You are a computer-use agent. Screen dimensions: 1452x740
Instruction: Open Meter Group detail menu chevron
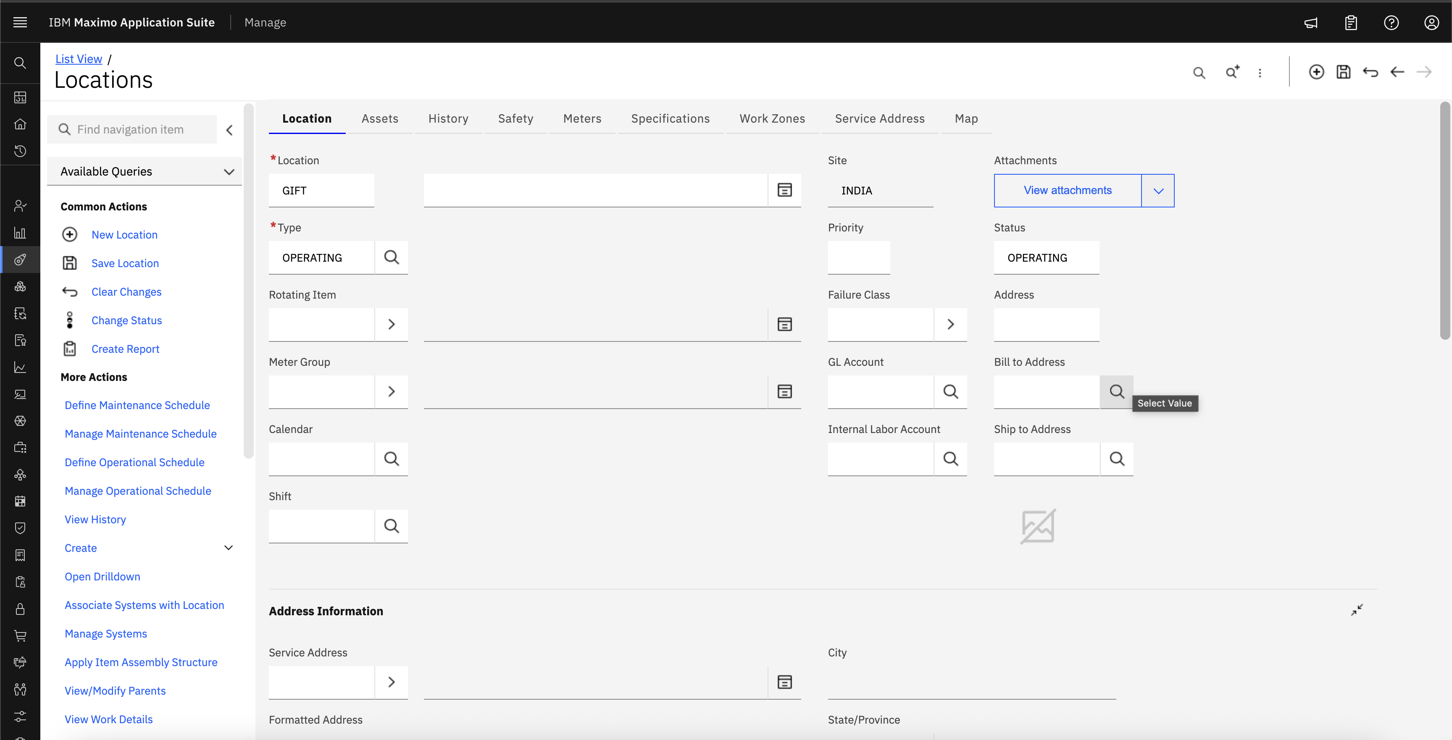click(391, 391)
